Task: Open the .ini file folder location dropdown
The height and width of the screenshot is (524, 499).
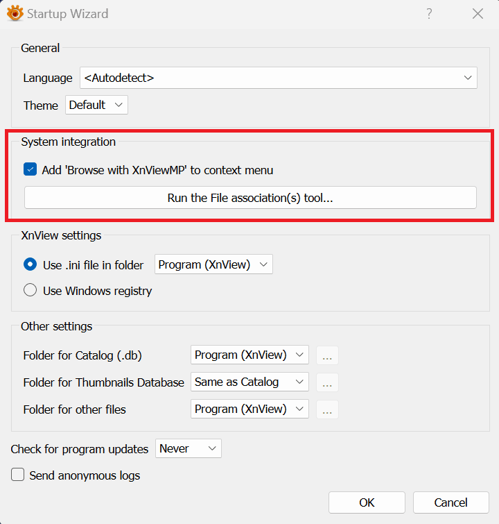Action: tap(213, 264)
